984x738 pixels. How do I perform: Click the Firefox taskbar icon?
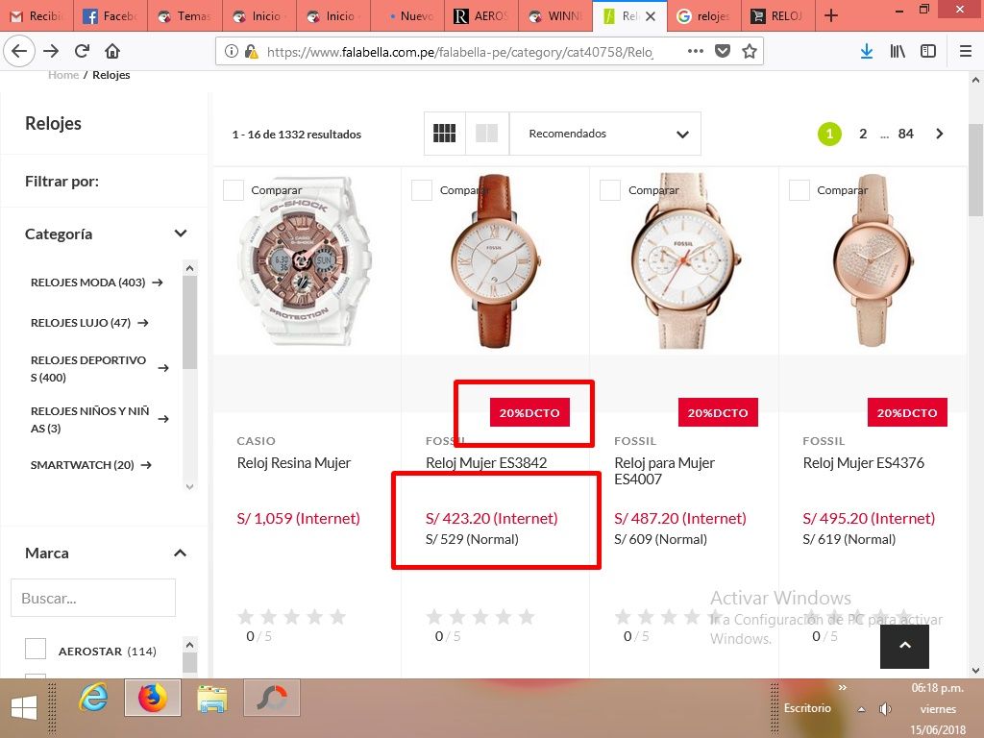(x=153, y=698)
